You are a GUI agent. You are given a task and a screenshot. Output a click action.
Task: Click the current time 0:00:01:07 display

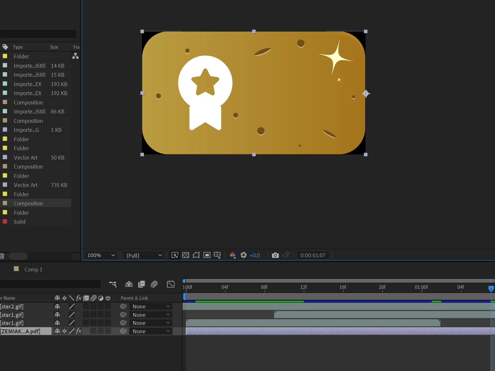[313, 255]
